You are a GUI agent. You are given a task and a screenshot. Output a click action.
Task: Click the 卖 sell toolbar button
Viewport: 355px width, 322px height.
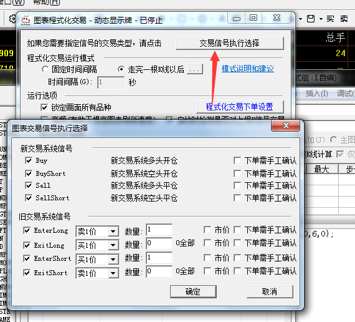344,19
